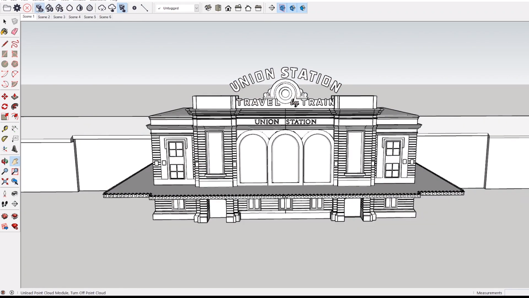Select the Pan hand tool

click(x=14, y=161)
